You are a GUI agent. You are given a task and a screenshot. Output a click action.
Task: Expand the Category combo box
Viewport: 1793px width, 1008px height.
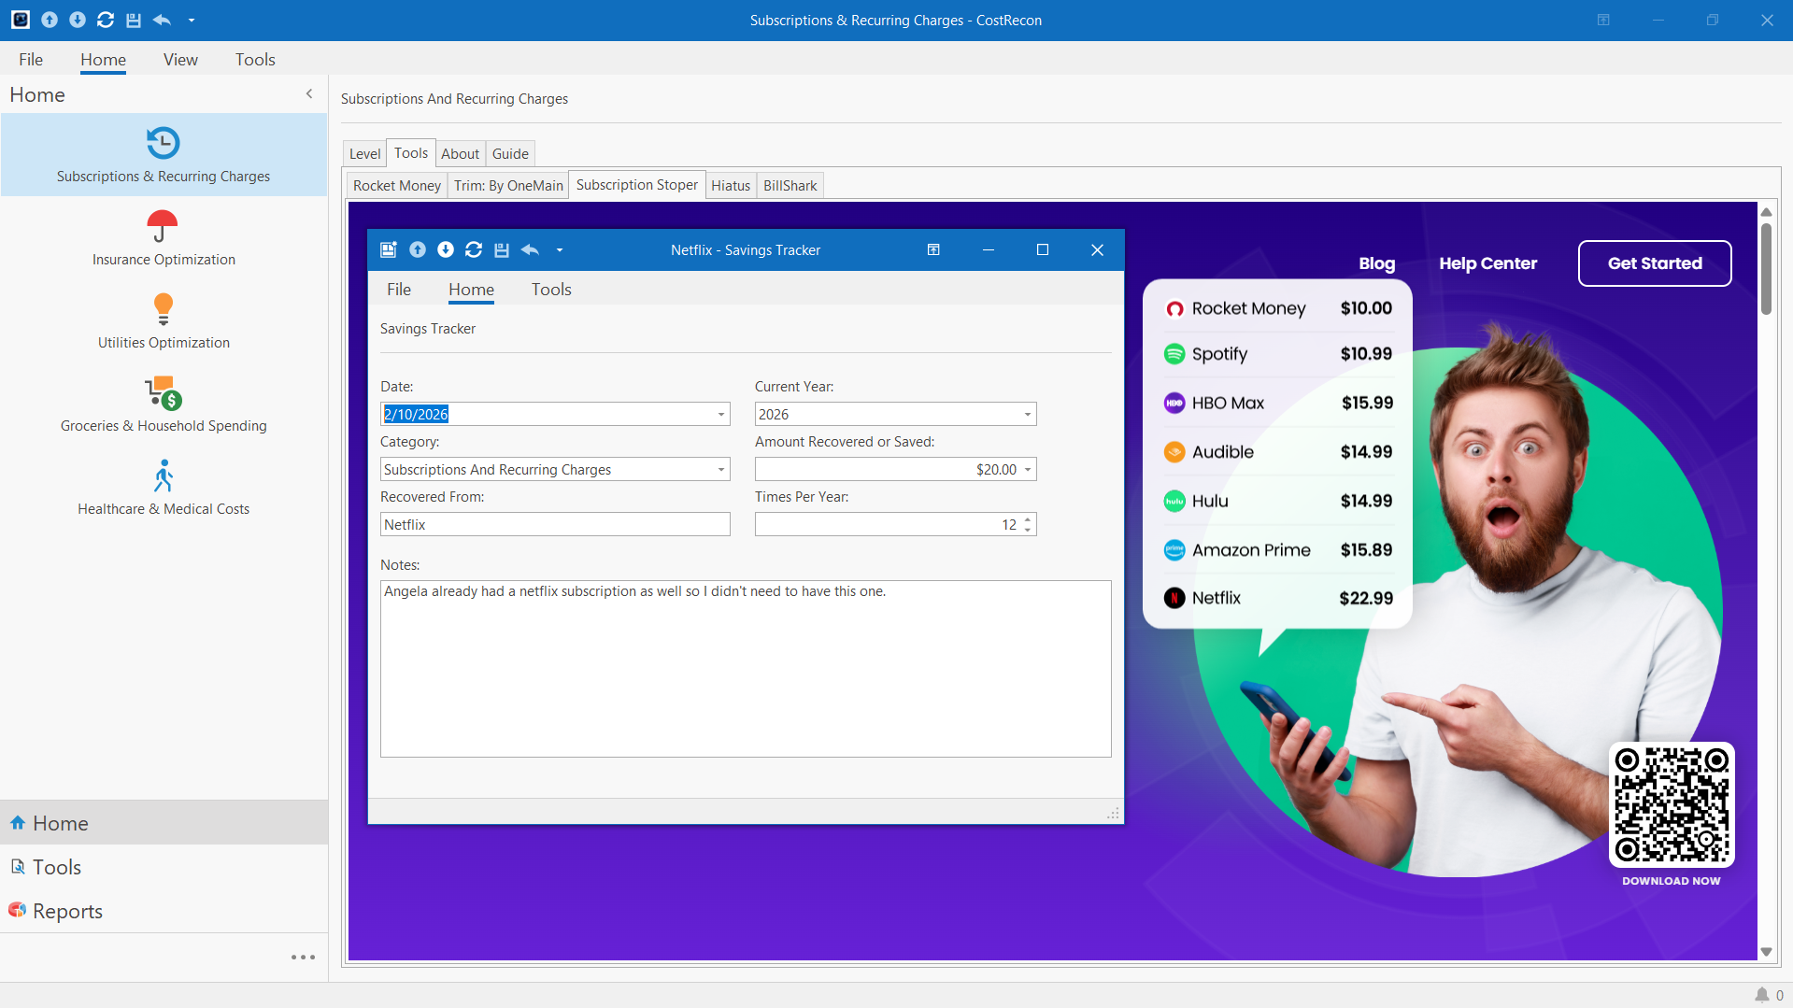click(x=721, y=470)
